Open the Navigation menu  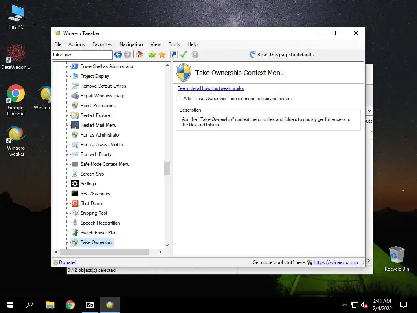click(131, 44)
